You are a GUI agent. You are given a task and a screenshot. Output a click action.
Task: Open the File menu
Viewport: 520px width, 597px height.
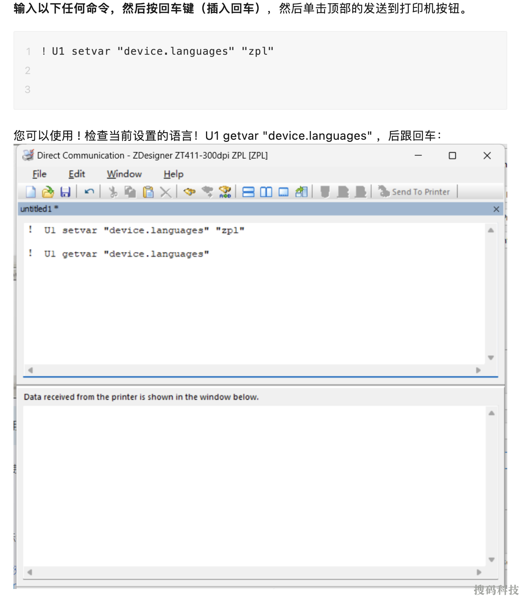point(39,174)
